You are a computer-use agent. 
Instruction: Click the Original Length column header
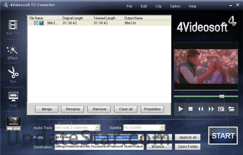coord(73,18)
